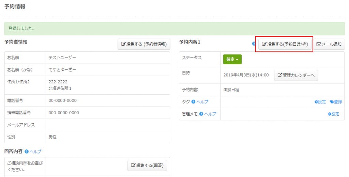
Task: Open 管理メモ settings via the gear 設定 link
Action: [x=333, y=114]
